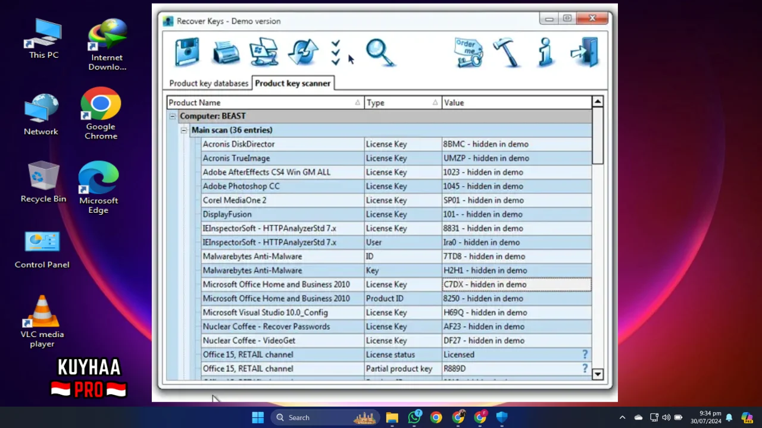Screen dimensions: 762x428
Task: Select Malwarebytes Anti-Malware Key row
Action: tap(396, 270)
